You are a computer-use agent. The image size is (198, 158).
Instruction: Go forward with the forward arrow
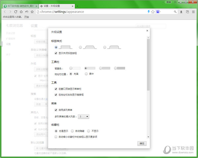[10, 12]
